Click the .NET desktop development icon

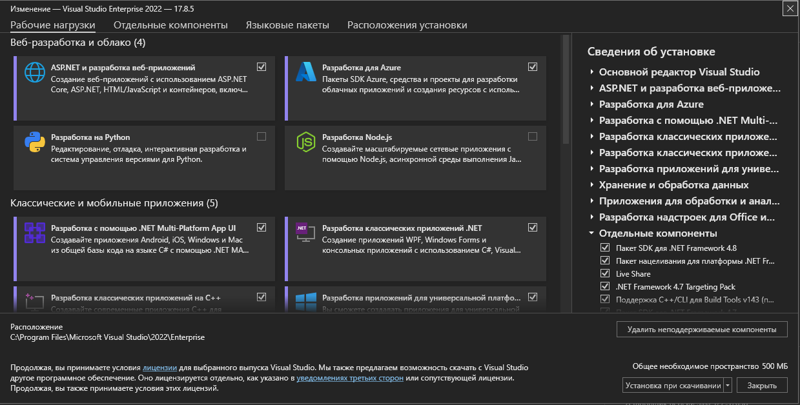coord(305,233)
